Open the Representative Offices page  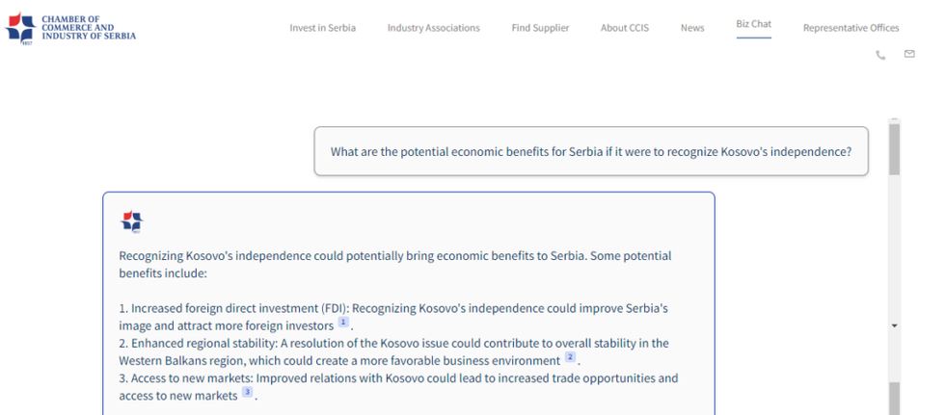coord(850,28)
